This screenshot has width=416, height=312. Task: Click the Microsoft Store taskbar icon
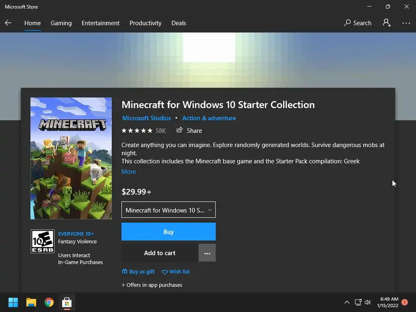(67, 302)
